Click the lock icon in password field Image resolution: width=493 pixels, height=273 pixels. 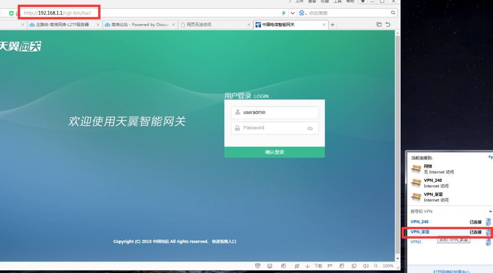(x=237, y=128)
